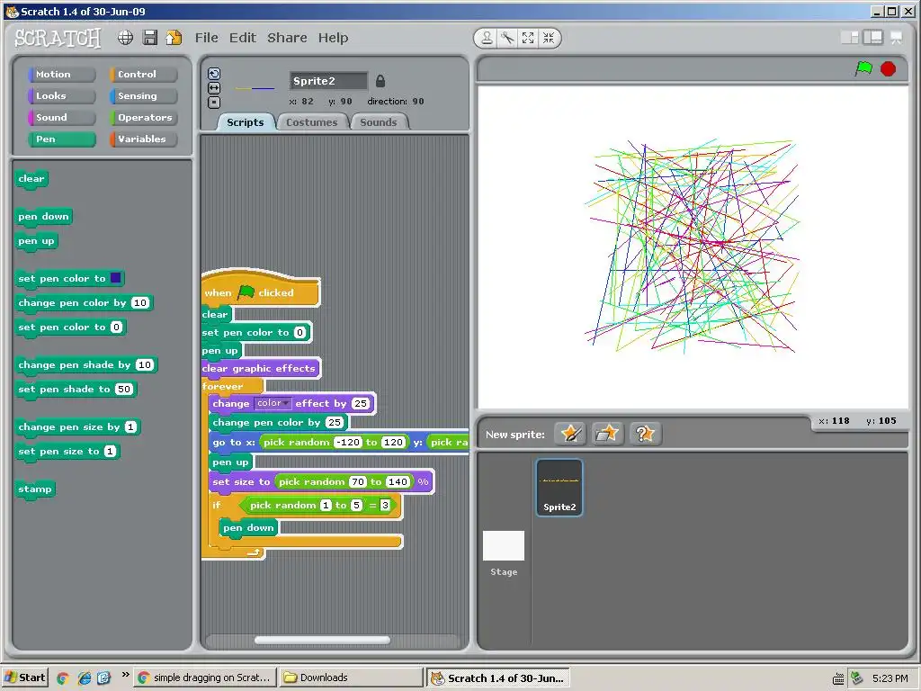Click the Windows Start button
The image size is (921, 691).
pyautogui.click(x=25, y=678)
